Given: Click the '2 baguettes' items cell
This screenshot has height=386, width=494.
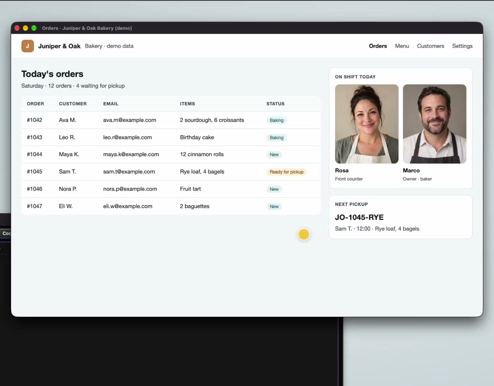Looking at the screenshot, I should [194, 206].
